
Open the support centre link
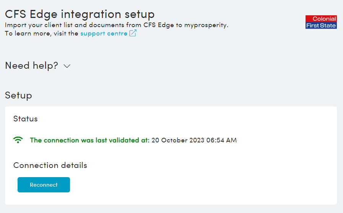(104, 34)
